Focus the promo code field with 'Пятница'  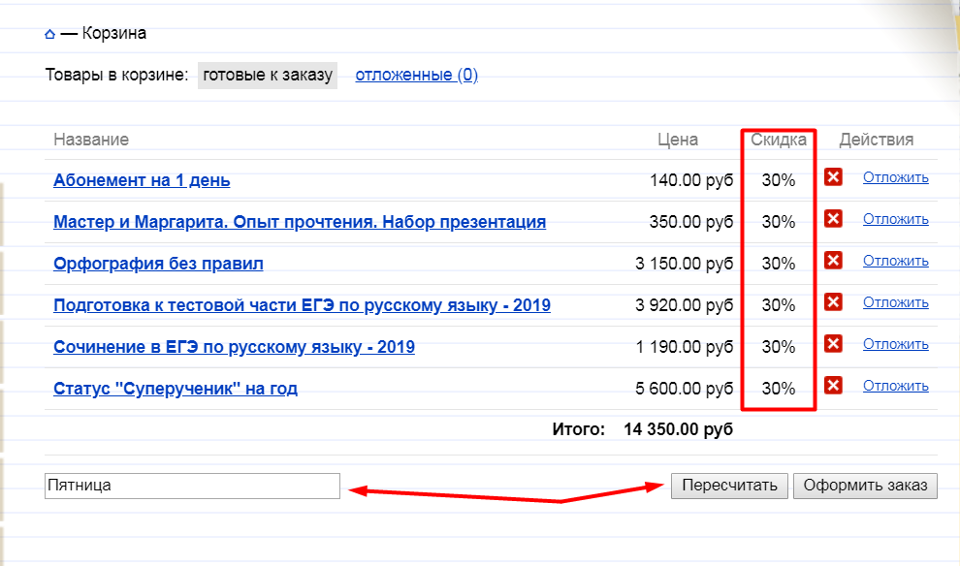(x=192, y=486)
